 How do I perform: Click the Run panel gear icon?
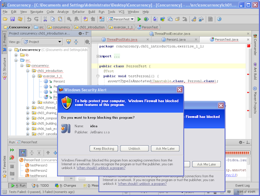coord(241,142)
